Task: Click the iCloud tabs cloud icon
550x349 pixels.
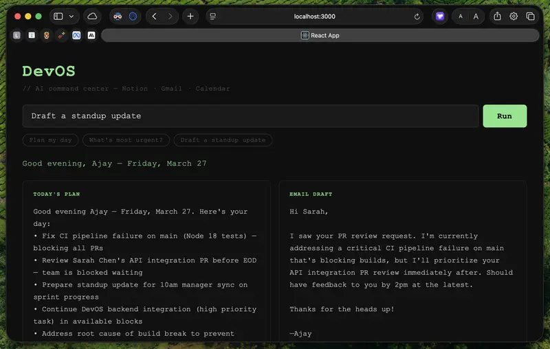Action: [92, 16]
